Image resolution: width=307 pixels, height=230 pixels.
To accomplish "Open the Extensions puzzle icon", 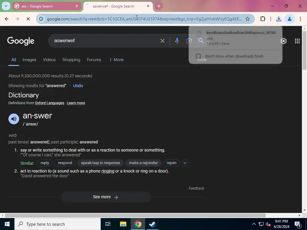I will (x=263, y=19).
